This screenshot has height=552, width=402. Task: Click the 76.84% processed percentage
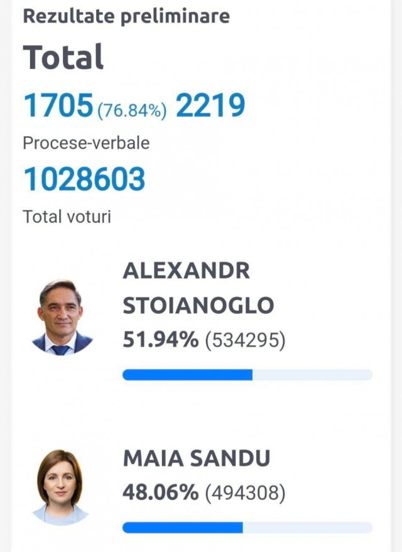pyautogui.click(x=132, y=111)
